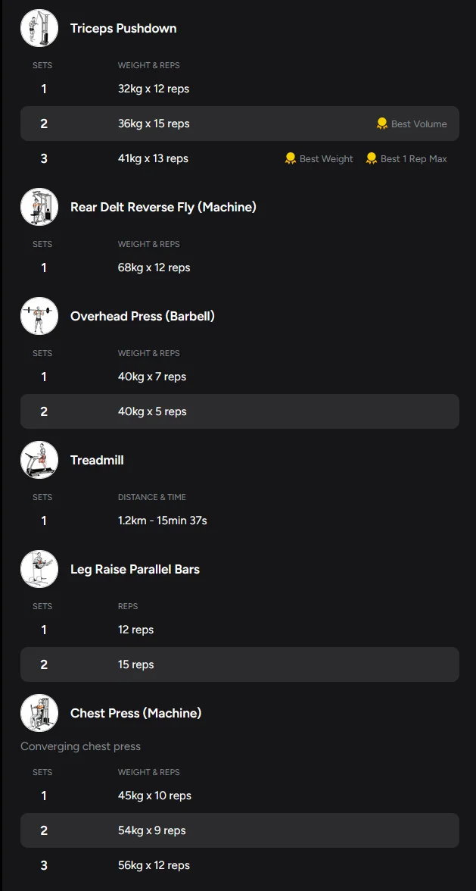Click the Best Volume medal icon

[382, 123]
